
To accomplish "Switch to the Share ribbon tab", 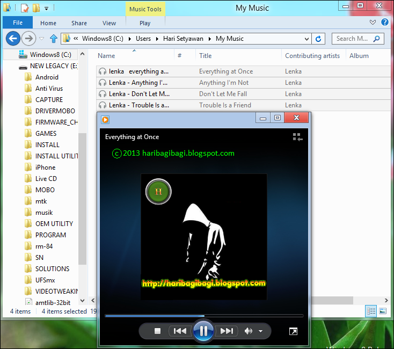I will click(x=79, y=23).
